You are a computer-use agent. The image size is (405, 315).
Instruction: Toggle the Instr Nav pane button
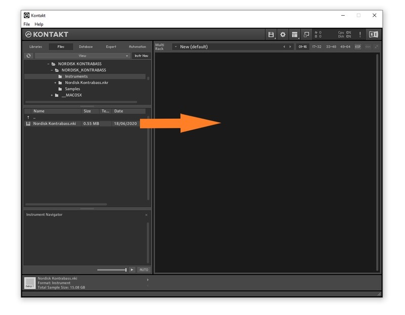click(141, 56)
